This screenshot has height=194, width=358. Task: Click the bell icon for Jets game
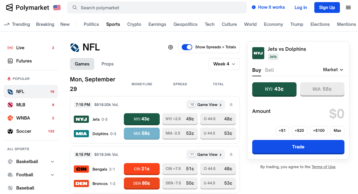(231, 105)
